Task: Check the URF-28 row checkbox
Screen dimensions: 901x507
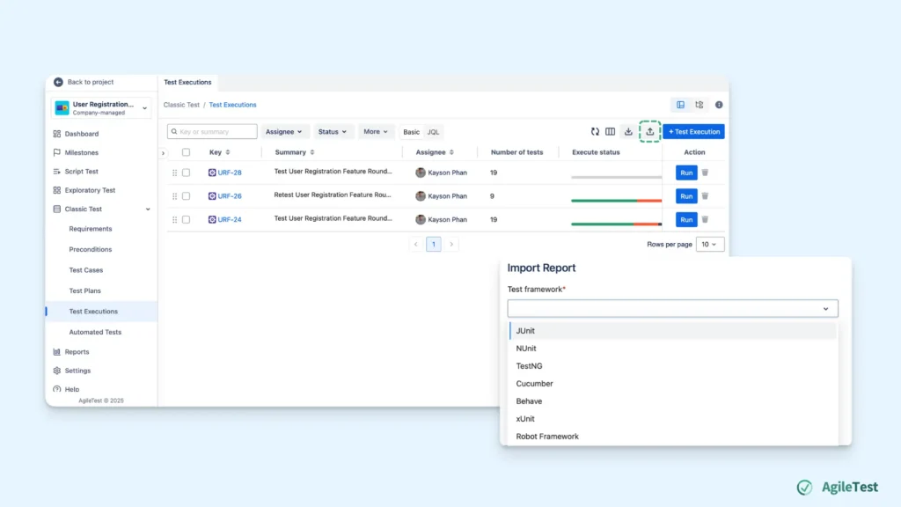Action: (187, 173)
